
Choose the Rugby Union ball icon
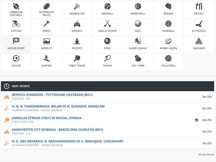pyautogui.click(x=168, y=41)
